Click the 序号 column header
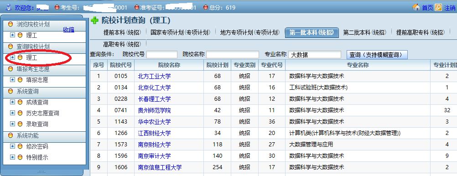 [99, 65]
